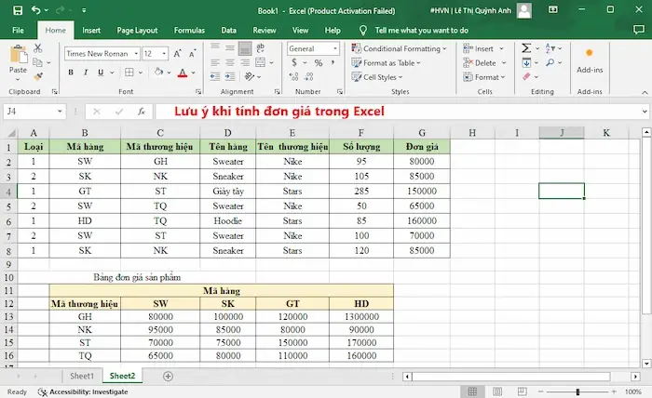Toggle Wrap Text button

260,47
